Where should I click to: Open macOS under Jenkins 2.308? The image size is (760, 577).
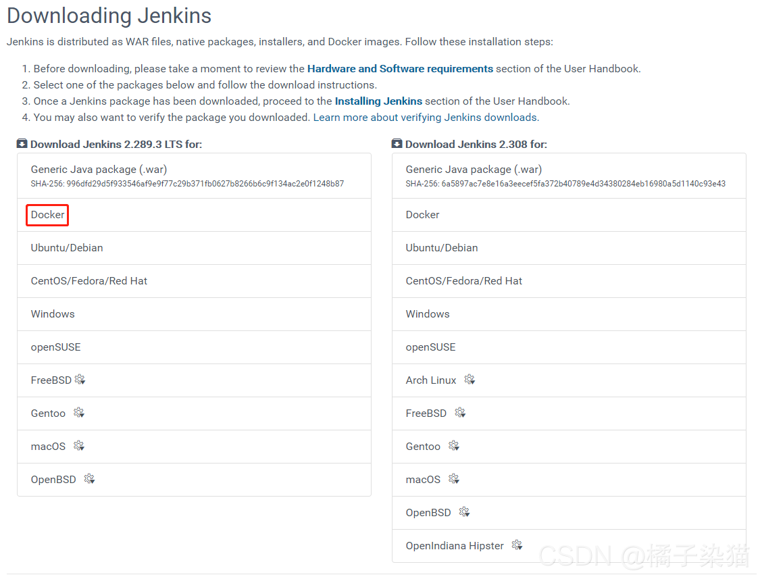click(569, 480)
